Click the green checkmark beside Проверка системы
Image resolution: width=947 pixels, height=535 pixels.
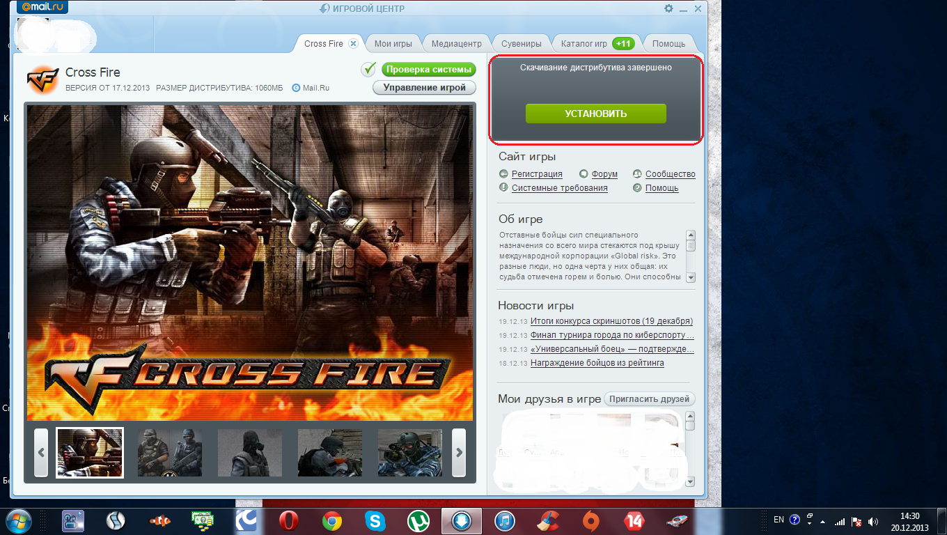[x=368, y=70]
